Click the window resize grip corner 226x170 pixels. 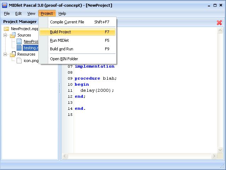(x=222, y=166)
